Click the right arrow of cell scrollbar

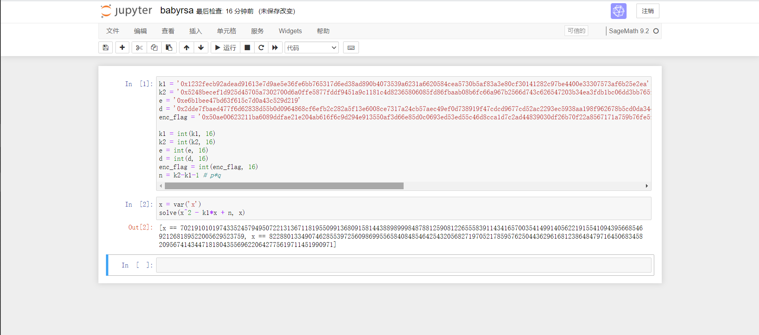[647, 186]
